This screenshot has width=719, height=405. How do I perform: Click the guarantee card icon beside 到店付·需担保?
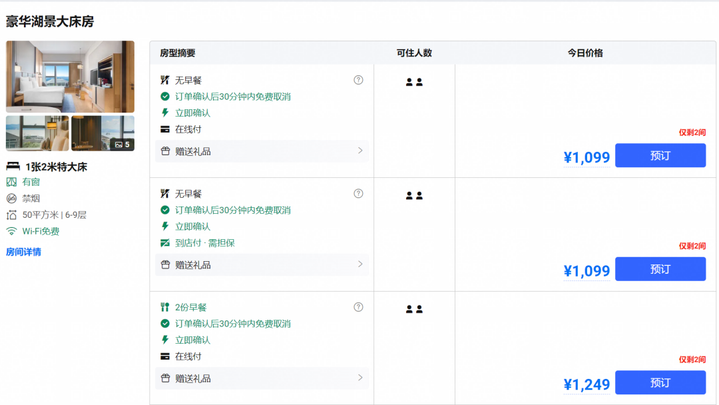click(165, 243)
